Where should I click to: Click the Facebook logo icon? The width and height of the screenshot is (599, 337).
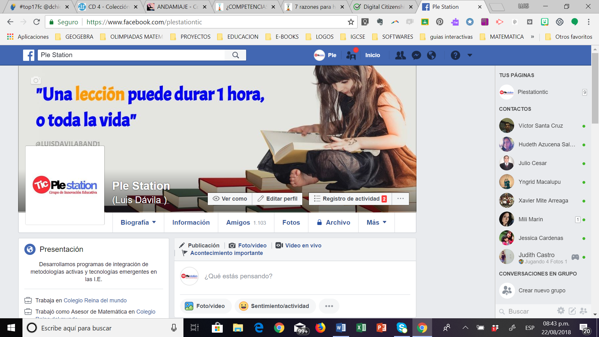pyautogui.click(x=29, y=55)
